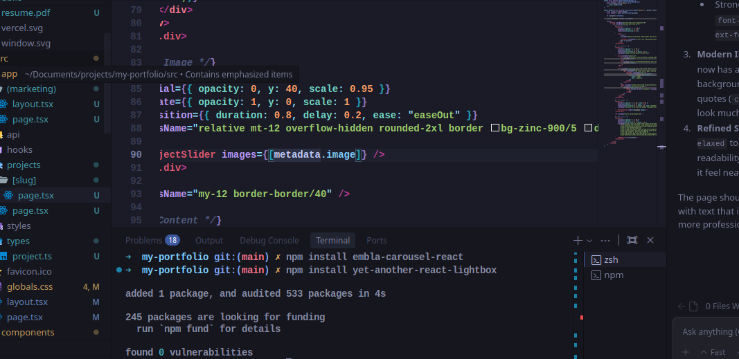
Task: Open the Debug Console tab
Action: tap(269, 241)
